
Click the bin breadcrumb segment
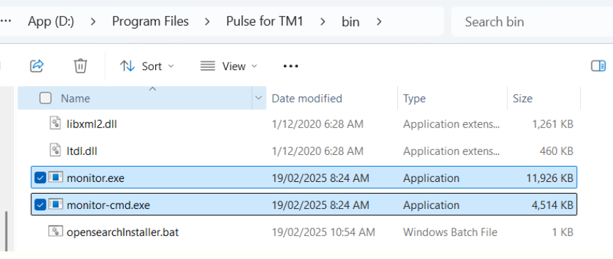350,22
